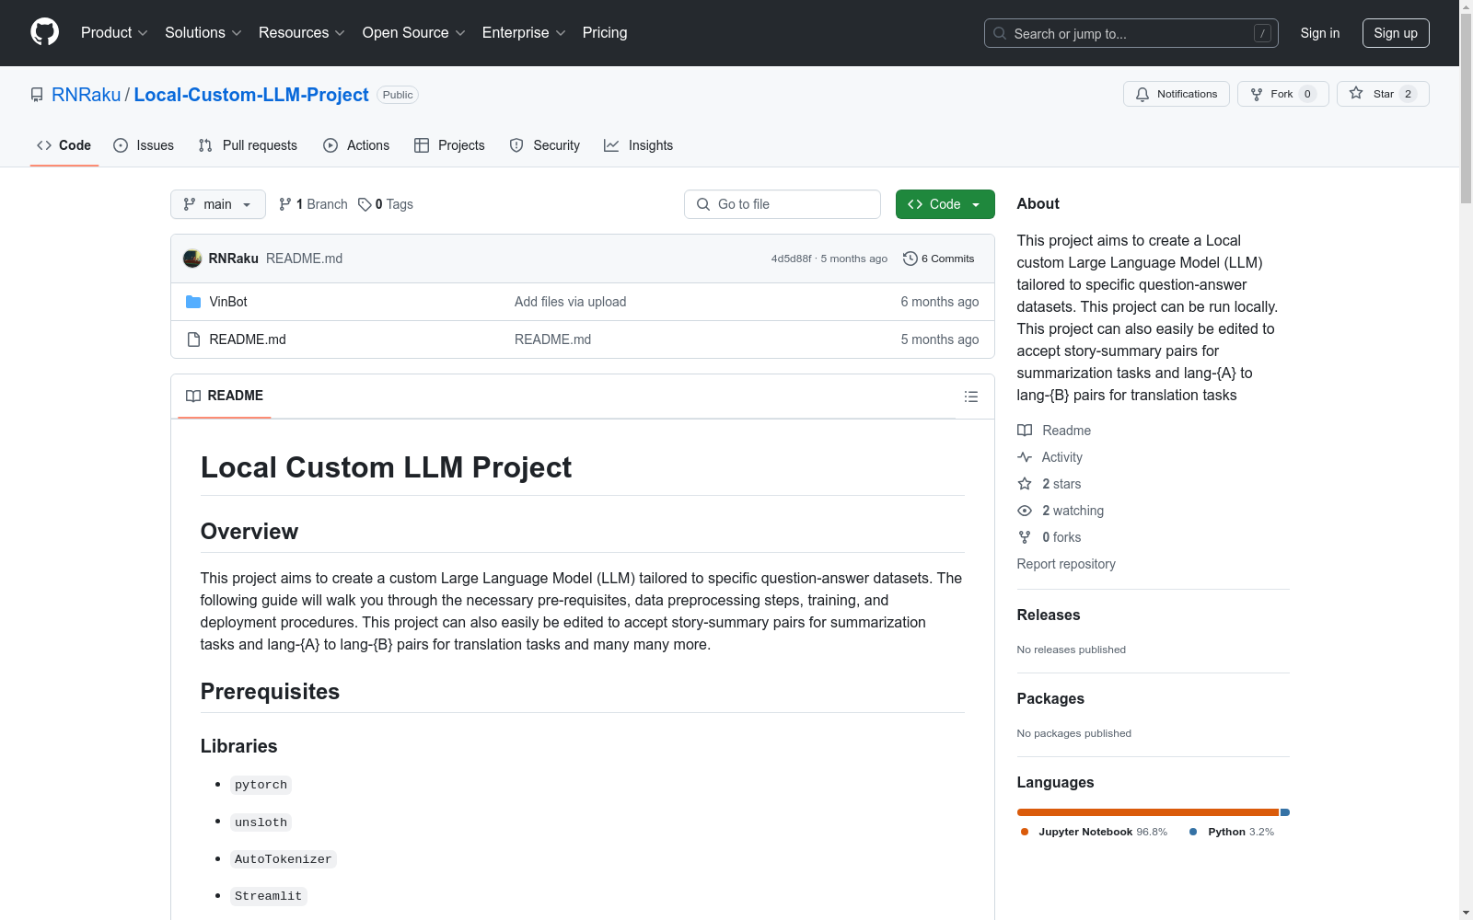
Task: Click the README.md file icon
Action: pyautogui.click(x=193, y=339)
